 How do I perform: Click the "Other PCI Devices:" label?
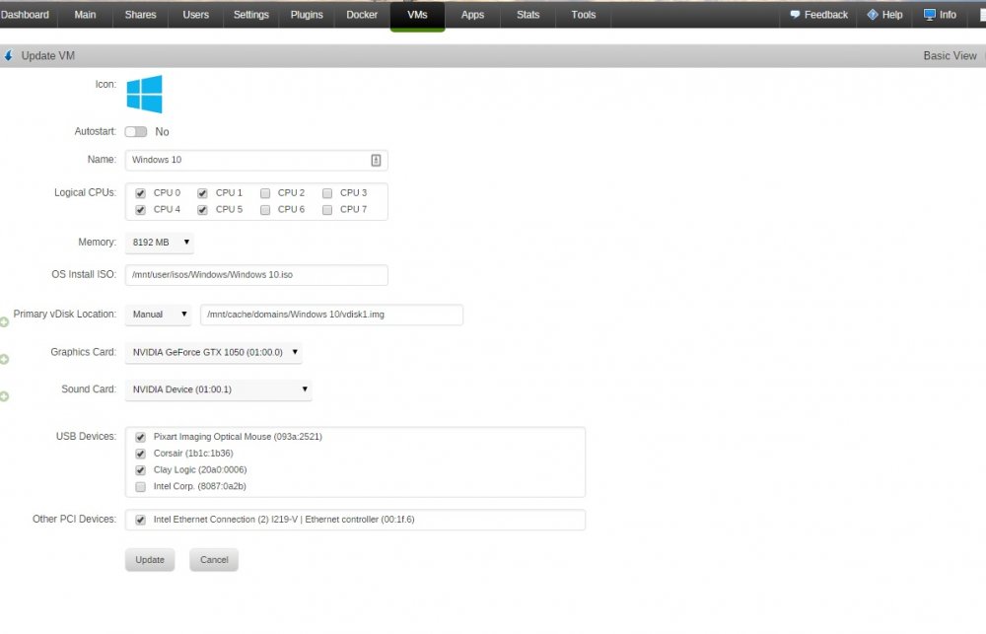[74, 519]
